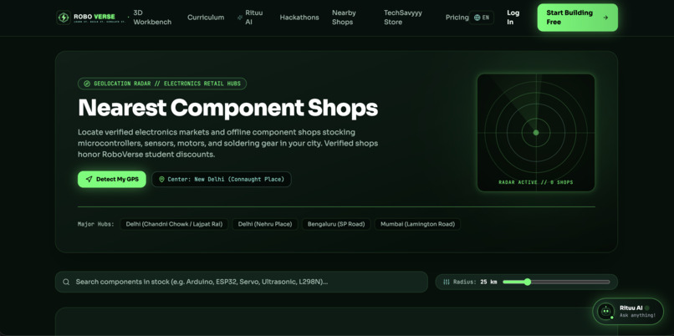
Task: Click the ROBO VERSE brand name text
Action: coord(94,17)
